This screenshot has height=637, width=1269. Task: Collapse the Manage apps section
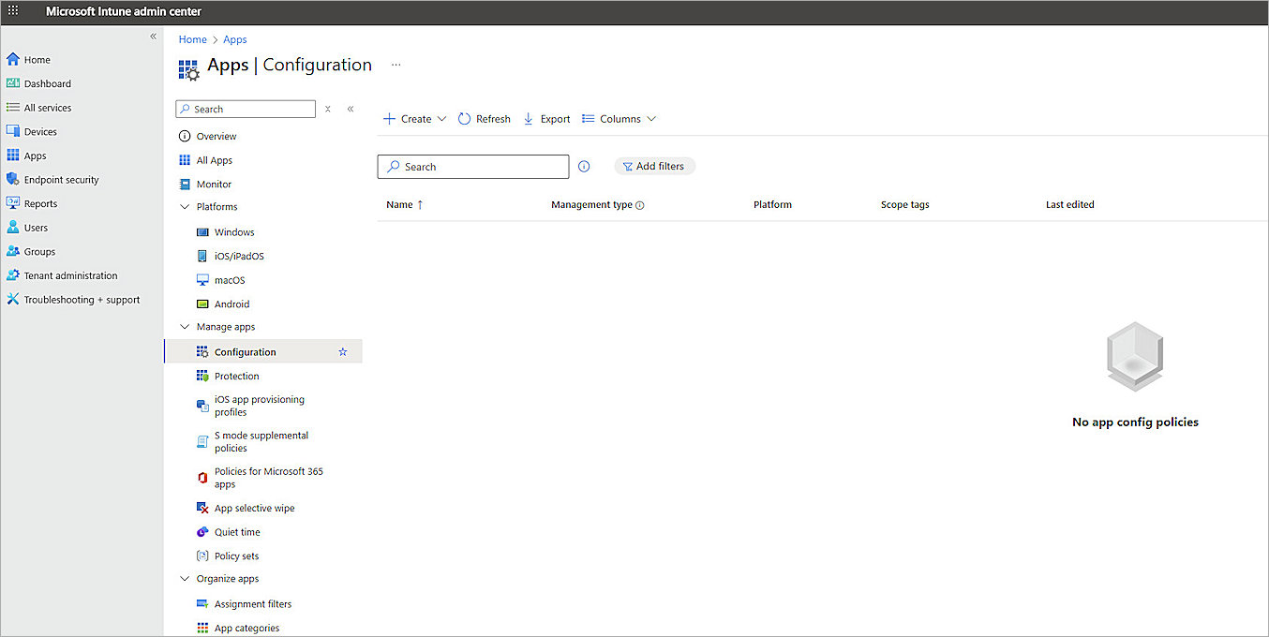[185, 327]
